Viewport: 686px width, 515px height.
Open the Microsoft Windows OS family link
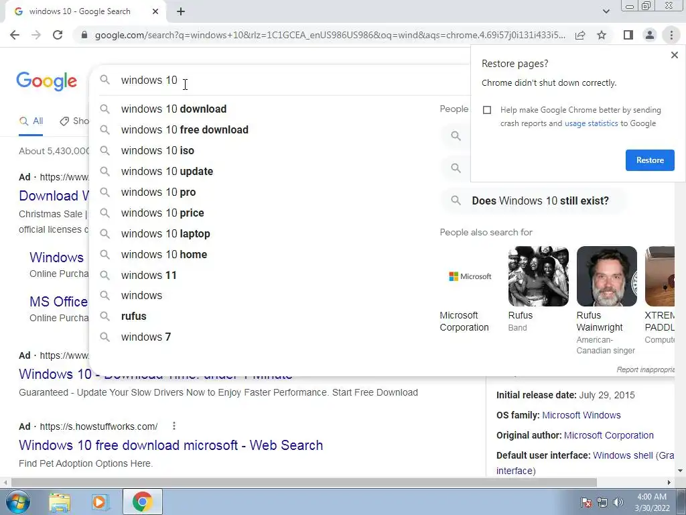581,415
